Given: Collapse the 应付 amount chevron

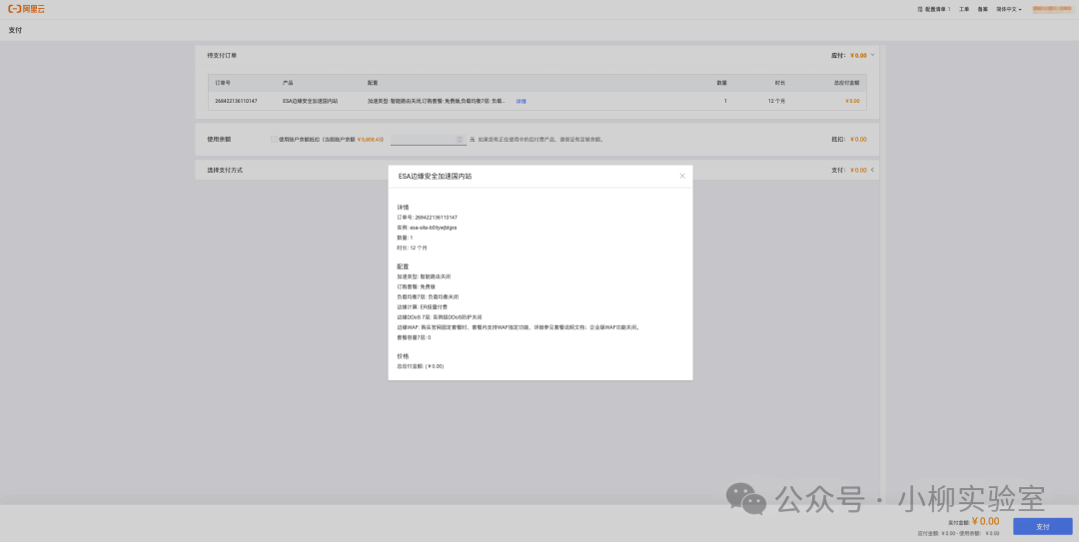Looking at the screenshot, I should click(872, 55).
